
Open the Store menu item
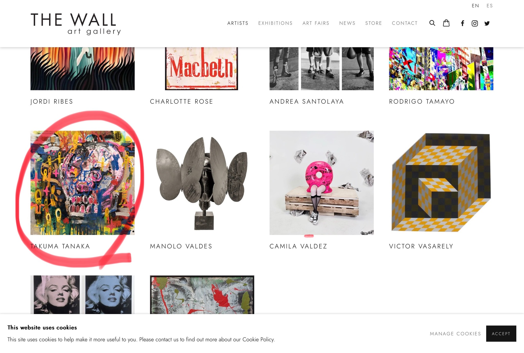[x=374, y=23]
